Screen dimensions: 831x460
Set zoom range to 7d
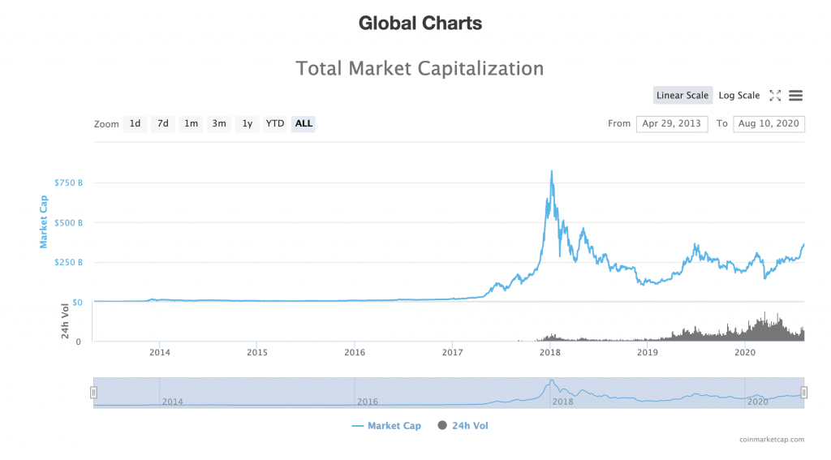[163, 124]
